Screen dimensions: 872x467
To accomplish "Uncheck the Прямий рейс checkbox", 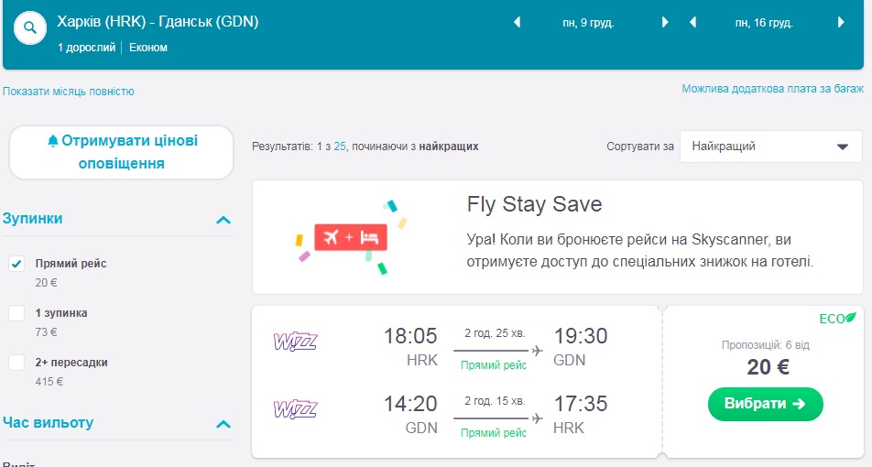I will (x=16, y=264).
